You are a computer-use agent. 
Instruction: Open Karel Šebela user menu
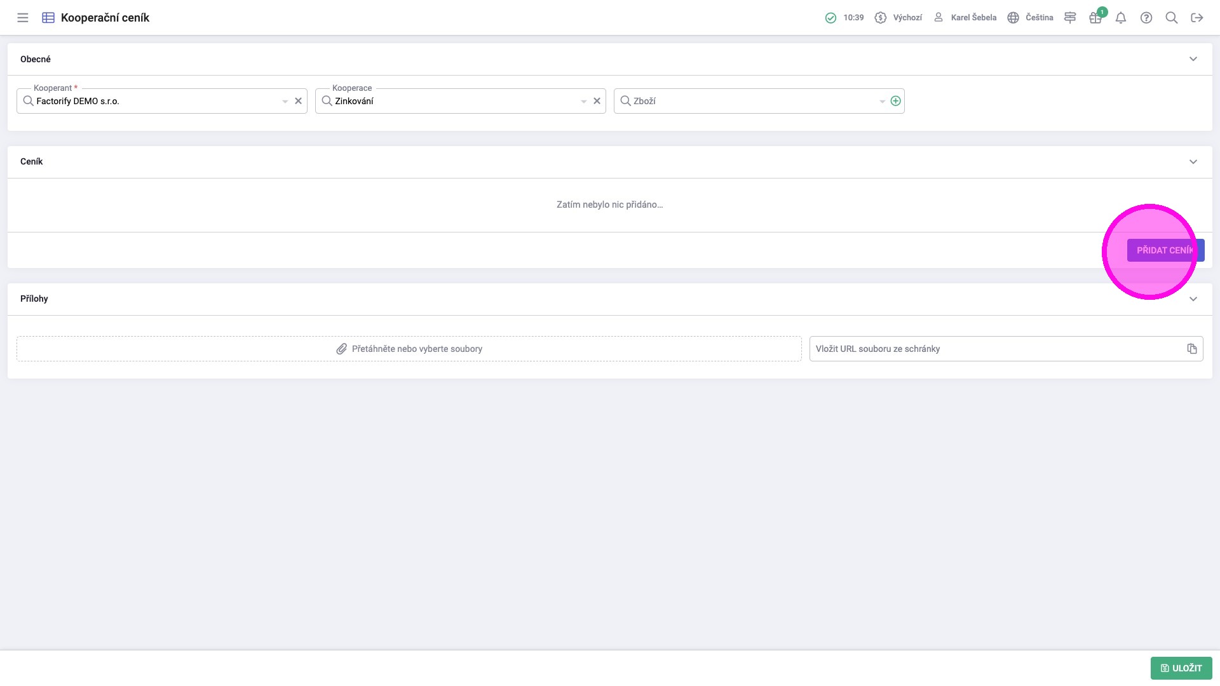point(965,18)
